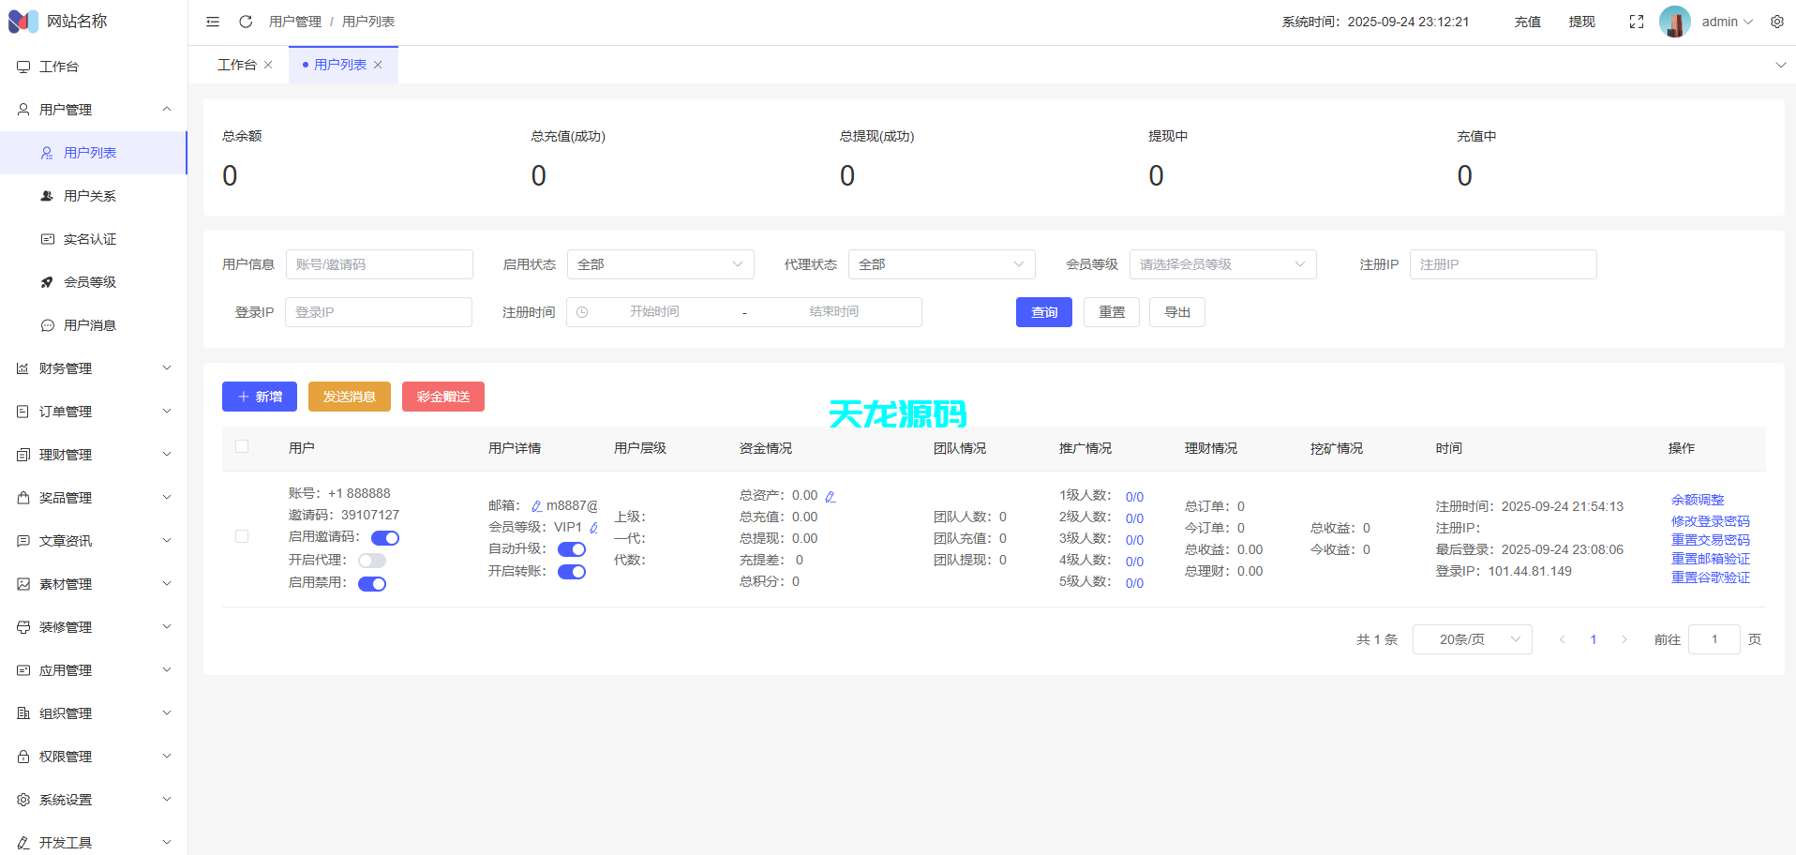Click the edit icon beside VIP1 level
1796x855 pixels.
click(594, 527)
